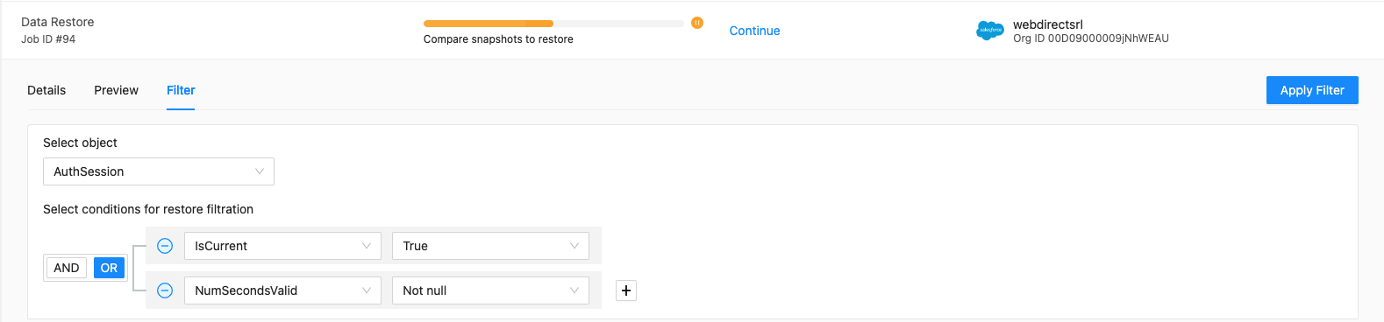Screen dimensions: 1384x322
Task: Switch to the Details tab
Action: click(46, 90)
